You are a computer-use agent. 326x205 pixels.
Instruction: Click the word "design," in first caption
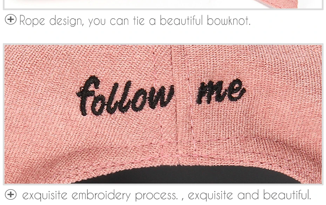[x=67, y=21]
